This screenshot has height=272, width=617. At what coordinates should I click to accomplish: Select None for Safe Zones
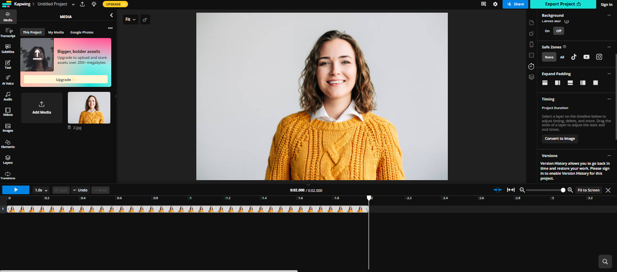(549, 57)
